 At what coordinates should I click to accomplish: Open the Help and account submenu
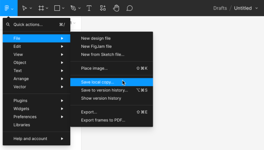tap(37, 139)
